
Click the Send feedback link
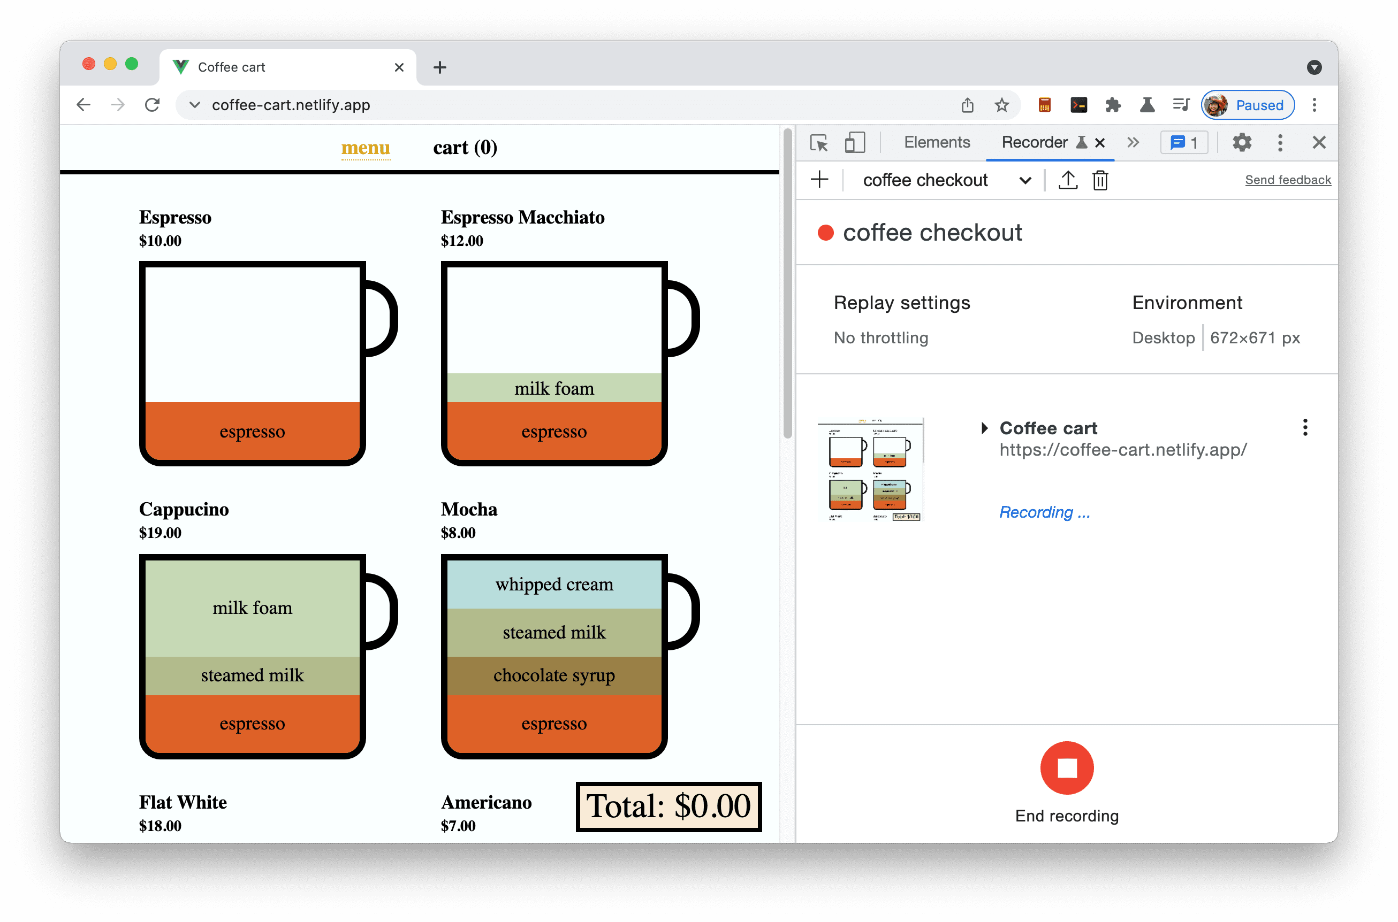(x=1289, y=179)
